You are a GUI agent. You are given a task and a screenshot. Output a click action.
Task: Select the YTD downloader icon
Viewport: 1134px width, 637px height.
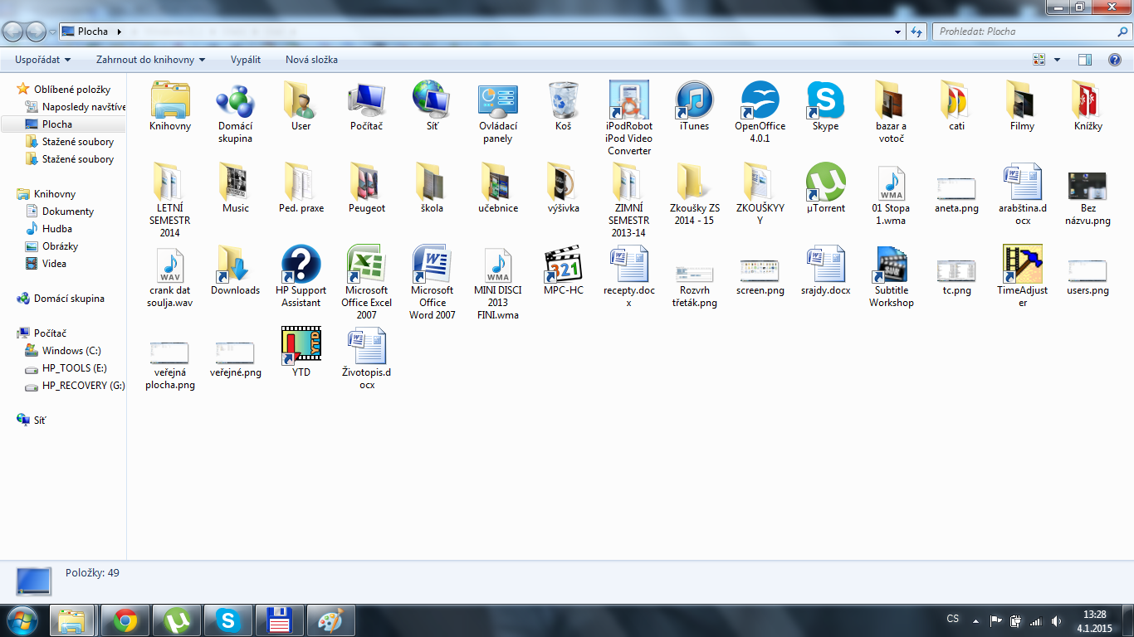point(301,347)
